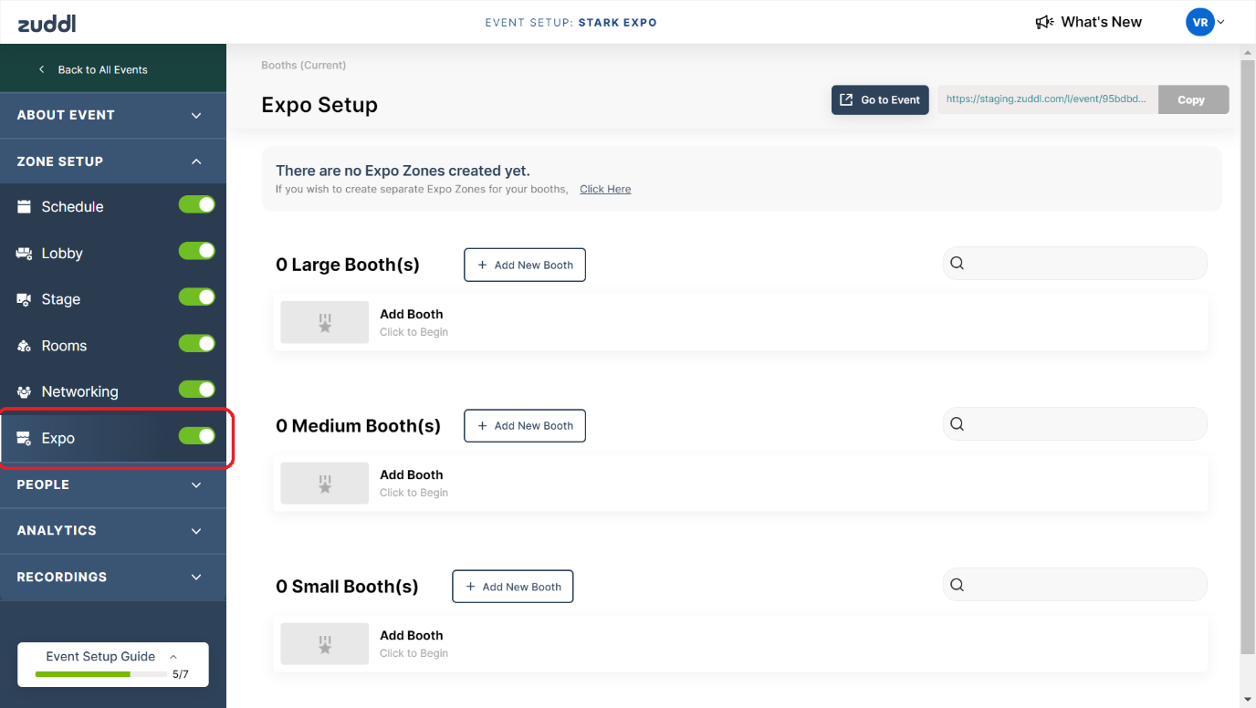Click Add Booth text under Small Booths
Viewport: 1256px width, 708px height.
point(411,635)
